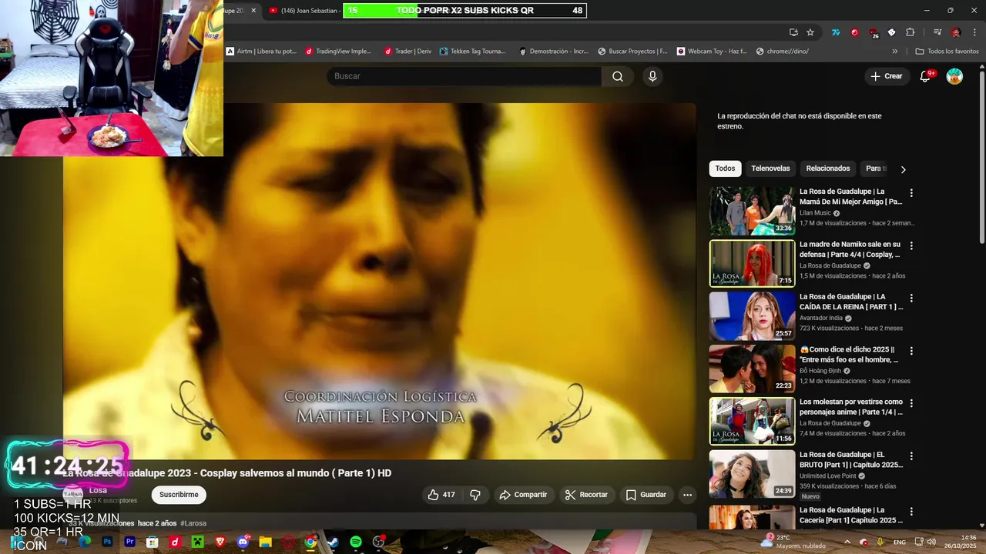Open the media controls icon in Chrome toolbar
The image size is (986, 554).
point(937,32)
